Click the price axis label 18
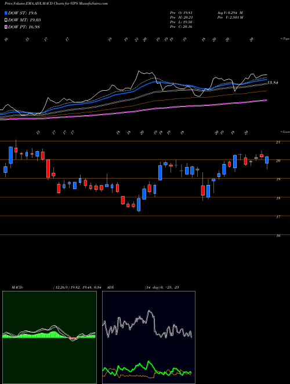Image resolution: width=290 pixels, height=384 pixels. coord(278,198)
